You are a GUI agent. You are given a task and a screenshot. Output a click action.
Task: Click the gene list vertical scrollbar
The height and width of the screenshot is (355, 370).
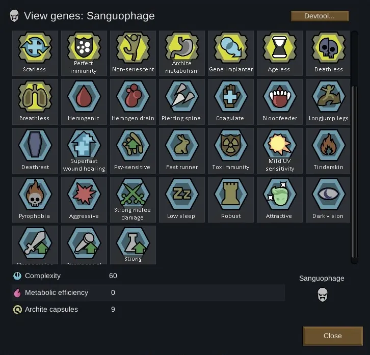pos(354,172)
